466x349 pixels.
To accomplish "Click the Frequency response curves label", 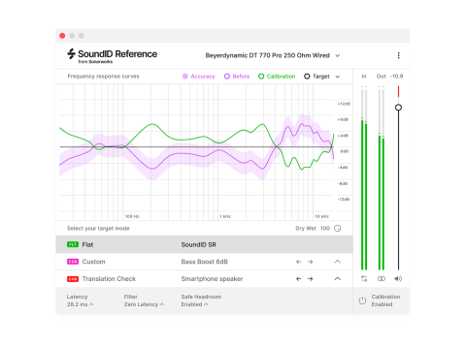I will pyautogui.click(x=103, y=77).
